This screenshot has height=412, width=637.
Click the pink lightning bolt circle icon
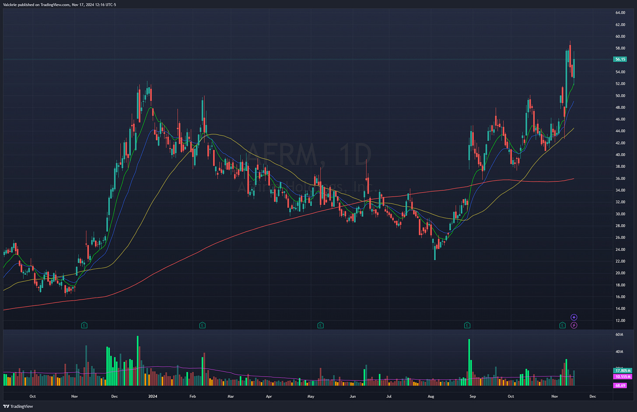[x=574, y=325]
